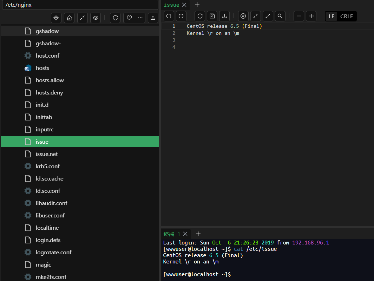Open the hosts file
Viewport: 374px width, 281px height.
[80, 68]
